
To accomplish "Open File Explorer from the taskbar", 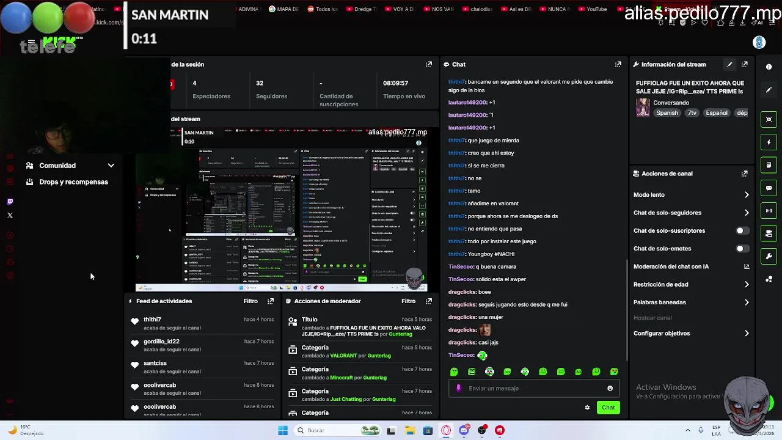I will coord(410,430).
